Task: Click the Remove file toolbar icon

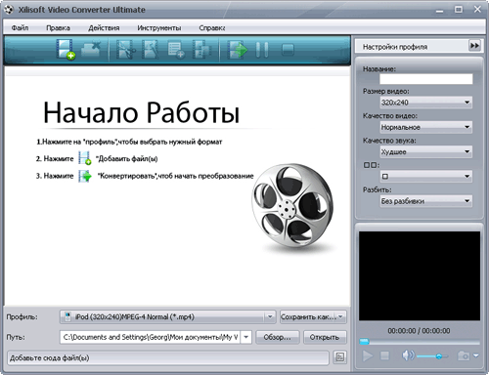Action: click(x=91, y=49)
